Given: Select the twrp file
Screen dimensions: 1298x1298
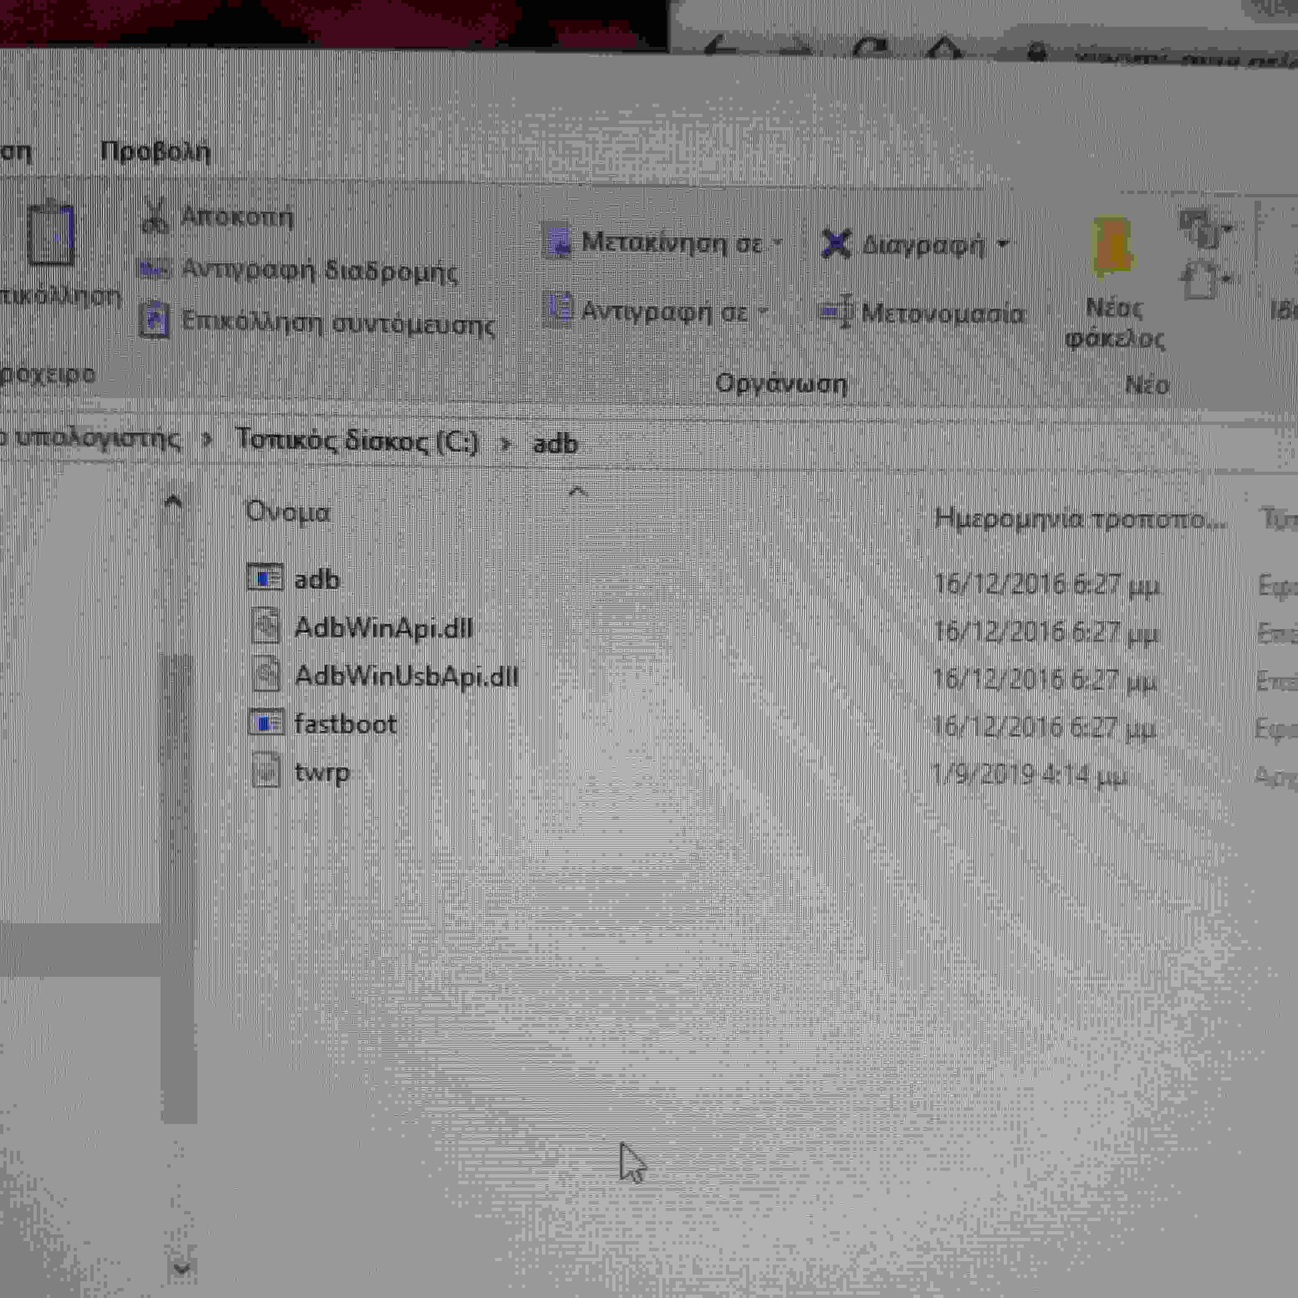Looking at the screenshot, I should tap(322, 771).
